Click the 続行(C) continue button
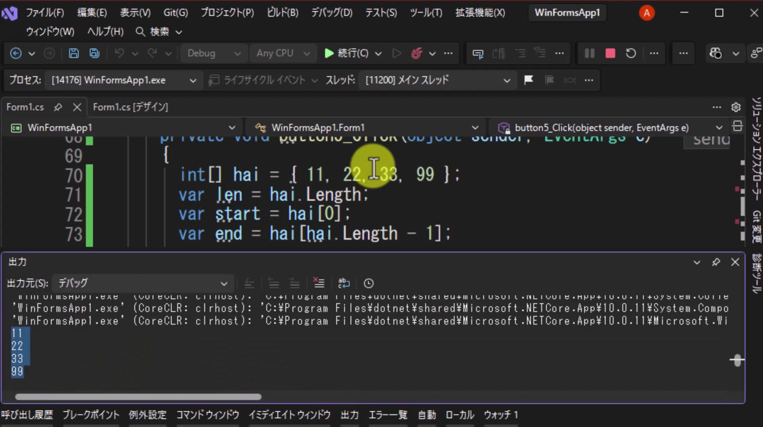 click(347, 53)
